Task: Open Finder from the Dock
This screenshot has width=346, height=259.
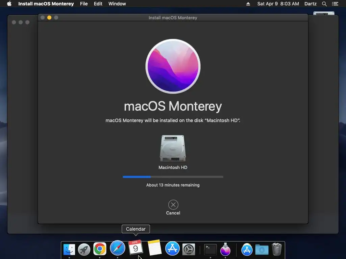Action: (69, 249)
